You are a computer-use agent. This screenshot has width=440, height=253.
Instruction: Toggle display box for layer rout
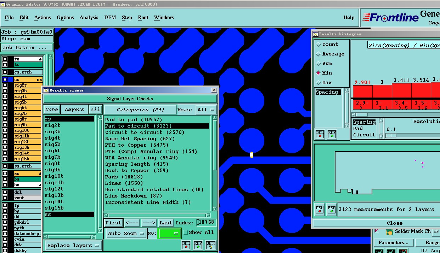(5, 198)
